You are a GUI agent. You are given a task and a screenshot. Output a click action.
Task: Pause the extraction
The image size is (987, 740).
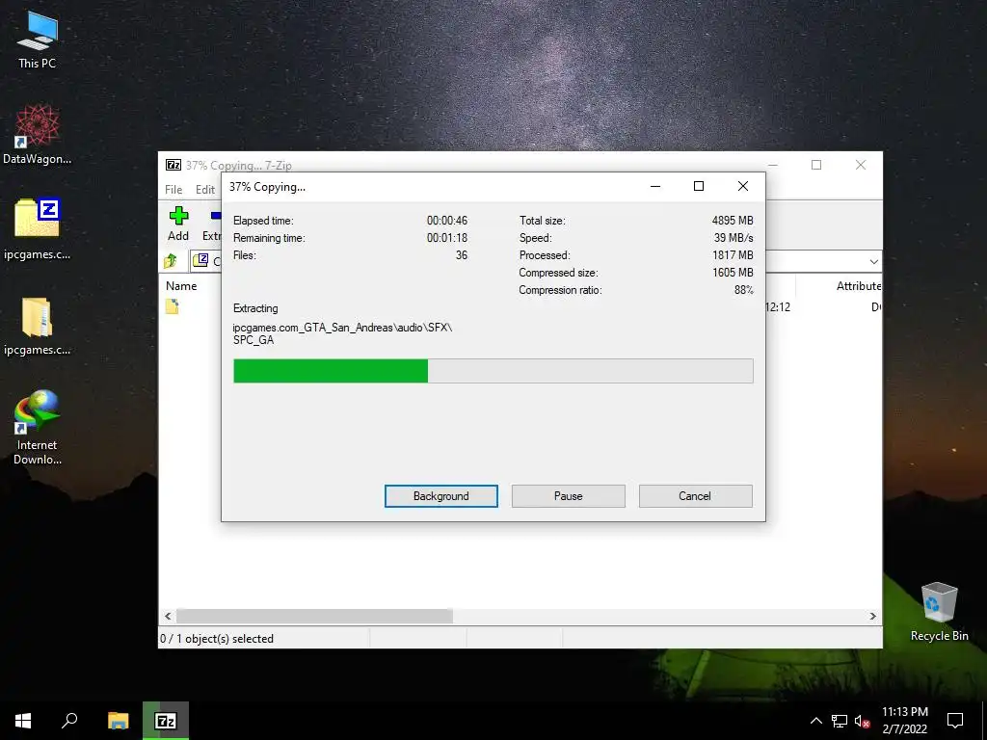tap(569, 496)
